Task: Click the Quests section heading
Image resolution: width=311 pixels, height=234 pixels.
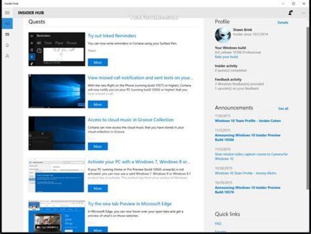Action: tap(37, 22)
